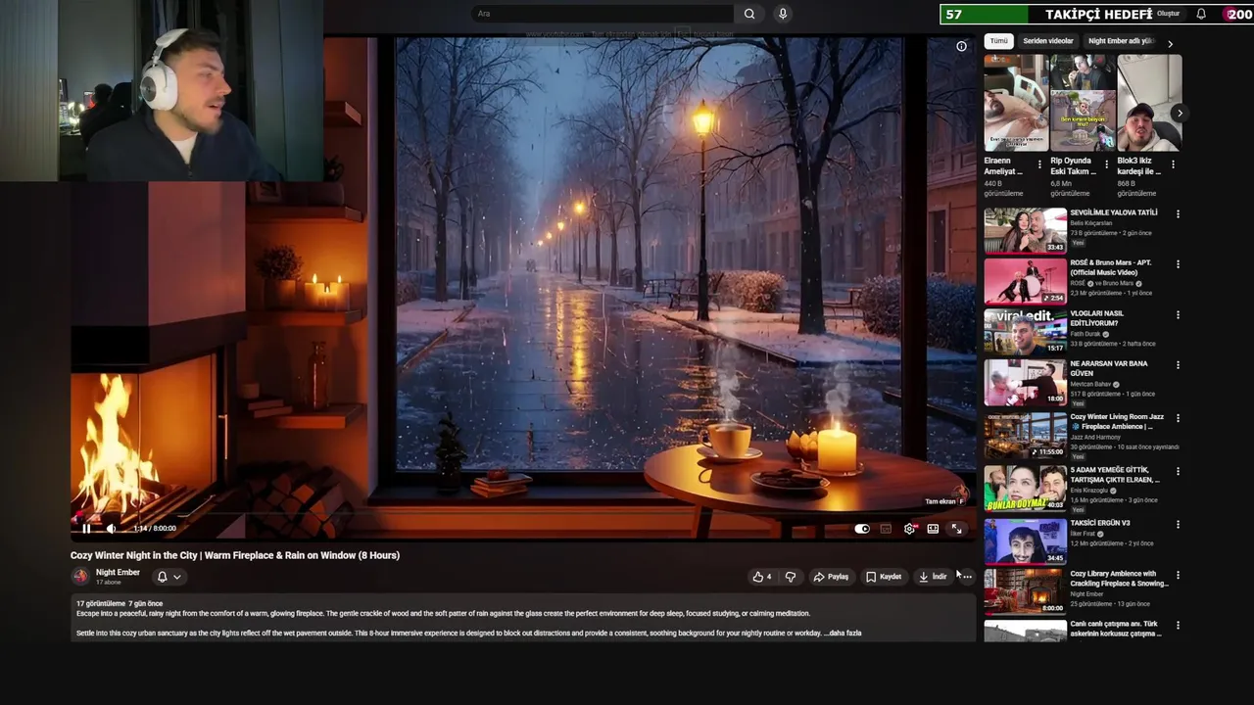1254x705 pixels.
Task: Open the subtitles/captions button
Action: [886, 529]
